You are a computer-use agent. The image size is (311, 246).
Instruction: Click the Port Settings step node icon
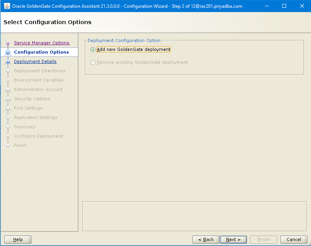[x=8, y=108]
